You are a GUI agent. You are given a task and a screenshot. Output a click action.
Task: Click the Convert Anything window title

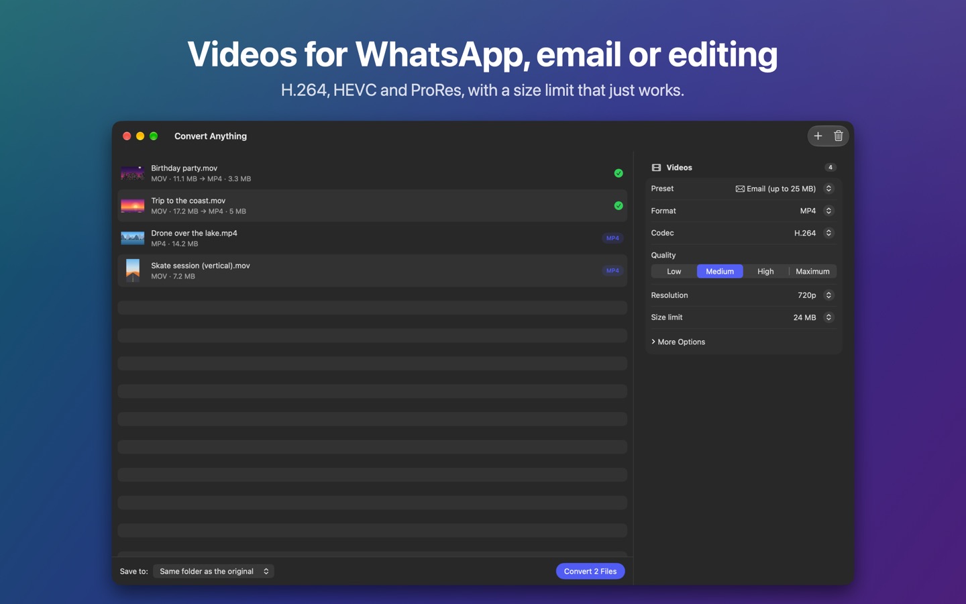pyautogui.click(x=211, y=136)
